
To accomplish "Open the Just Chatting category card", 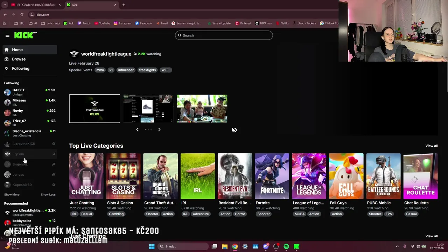I will tap(86, 176).
